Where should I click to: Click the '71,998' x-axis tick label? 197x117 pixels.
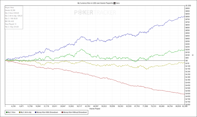tap(145, 106)
